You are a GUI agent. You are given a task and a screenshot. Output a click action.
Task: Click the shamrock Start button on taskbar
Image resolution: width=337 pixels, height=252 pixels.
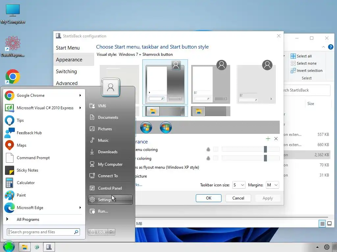[x=9, y=247]
